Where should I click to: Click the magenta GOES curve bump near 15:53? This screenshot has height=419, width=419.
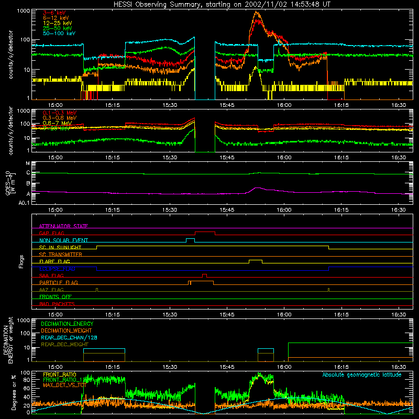pyautogui.click(x=257, y=188)
